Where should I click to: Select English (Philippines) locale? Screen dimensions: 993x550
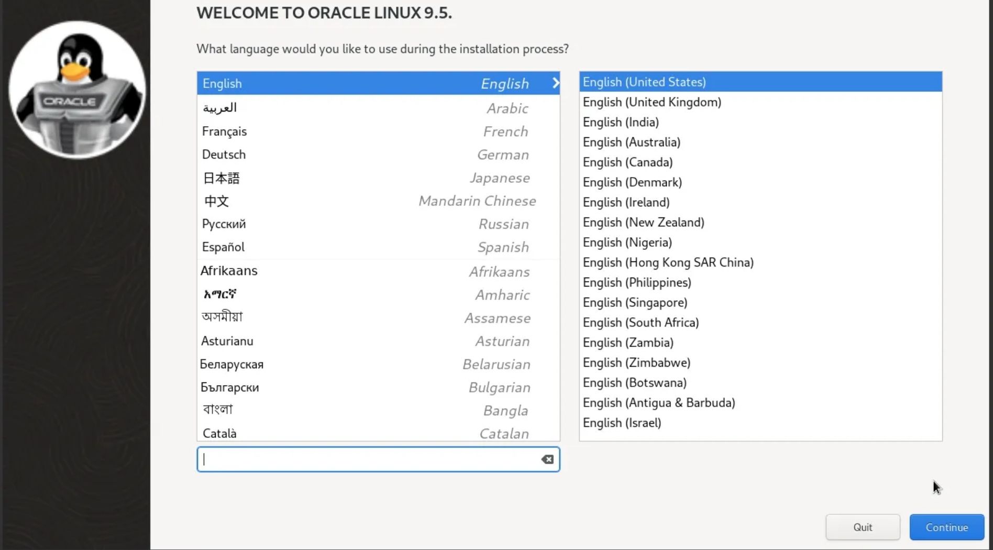(760, 282)
